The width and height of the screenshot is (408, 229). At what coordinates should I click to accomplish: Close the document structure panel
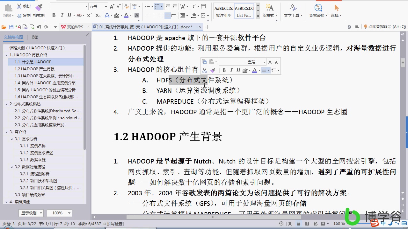click(x=87, y=35)
